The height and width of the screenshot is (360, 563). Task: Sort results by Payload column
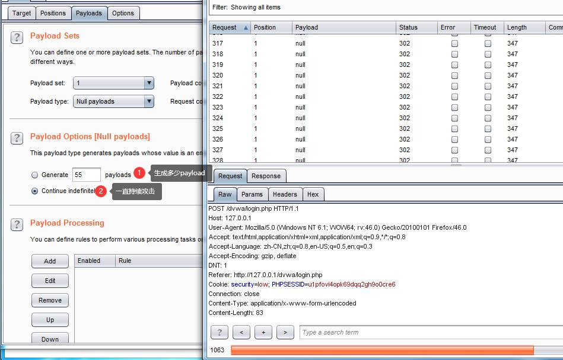(344, 28)
